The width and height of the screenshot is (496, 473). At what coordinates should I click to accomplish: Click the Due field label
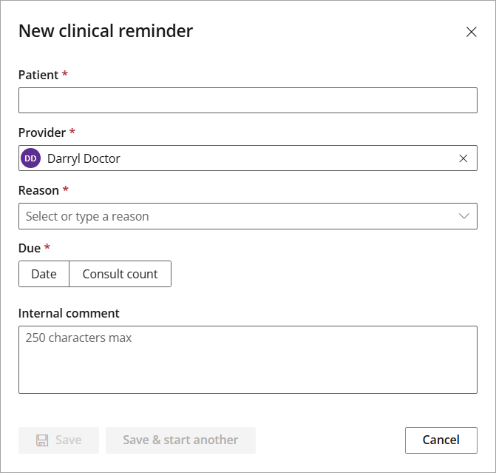[x=30, y=248]
